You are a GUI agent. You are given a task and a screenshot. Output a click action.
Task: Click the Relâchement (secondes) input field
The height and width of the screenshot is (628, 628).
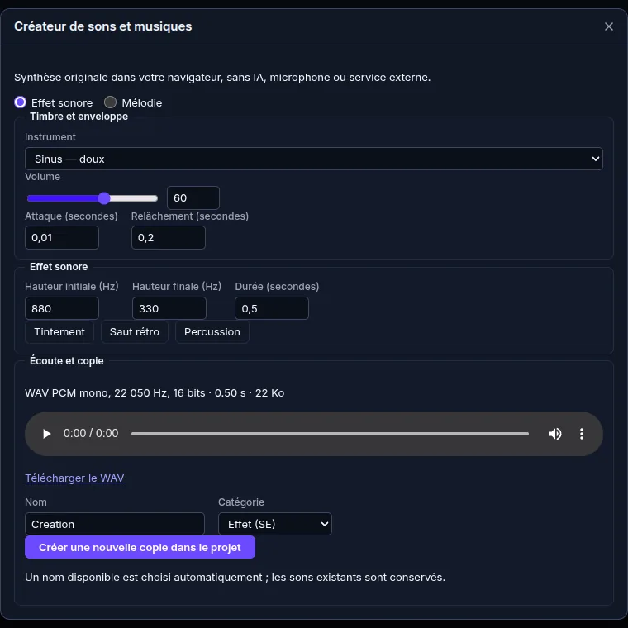169,237
